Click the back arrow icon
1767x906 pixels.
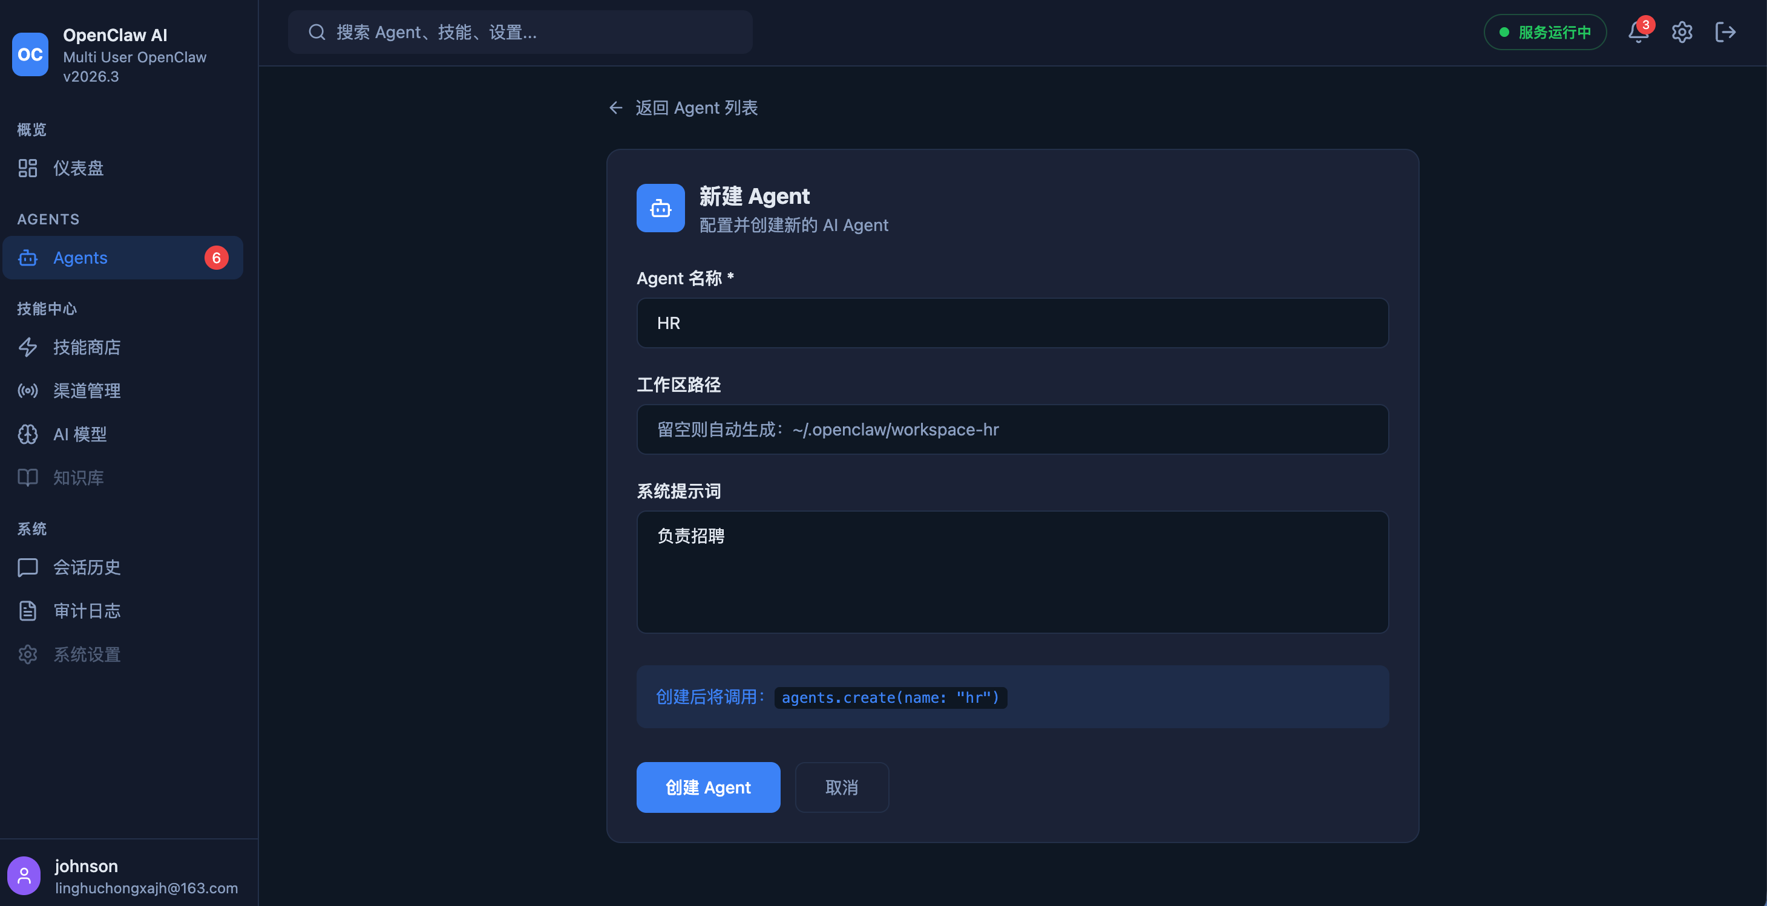615,108
